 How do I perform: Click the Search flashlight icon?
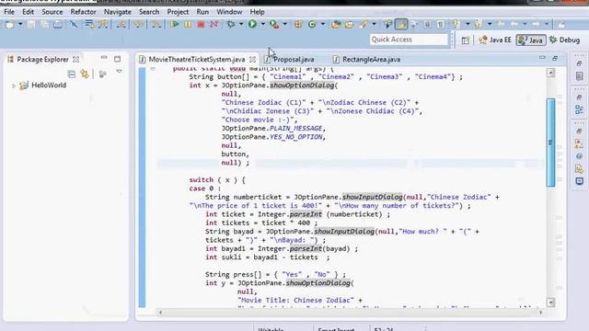click(x=364, y=25)
